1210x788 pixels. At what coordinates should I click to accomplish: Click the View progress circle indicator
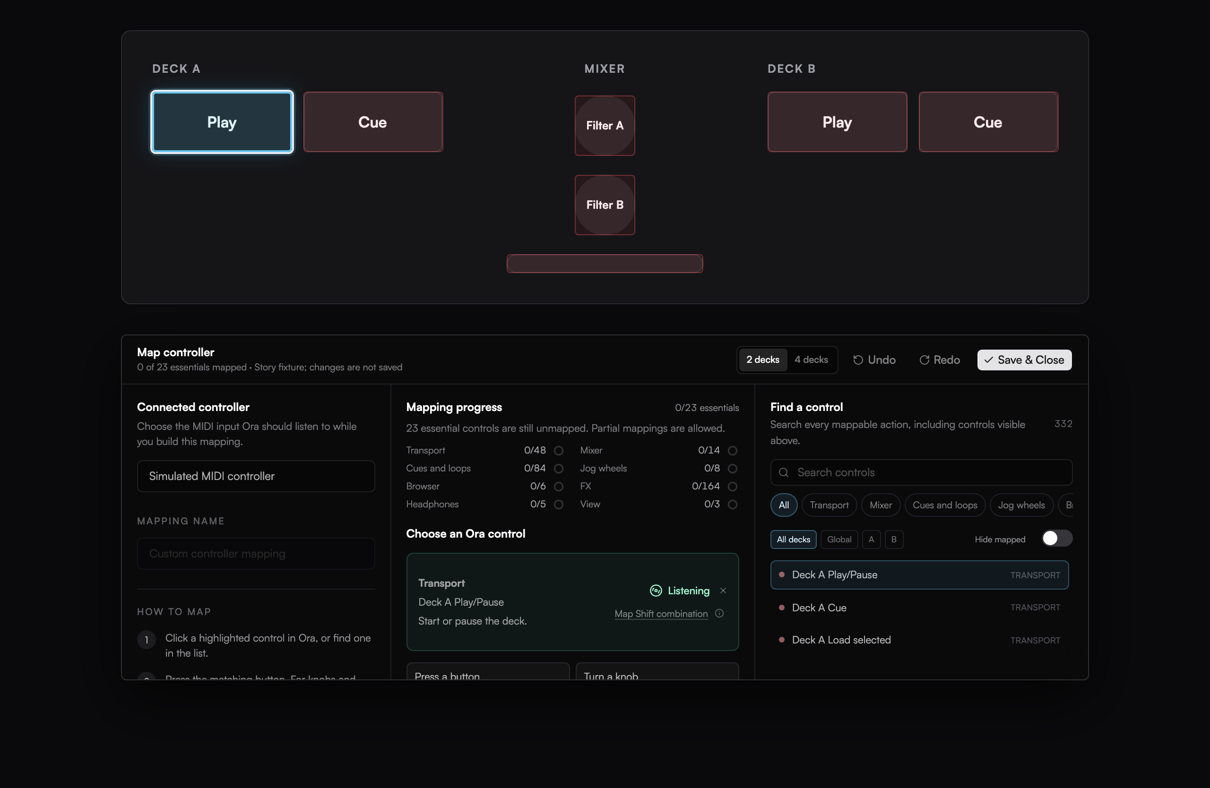tap(732, 505)
